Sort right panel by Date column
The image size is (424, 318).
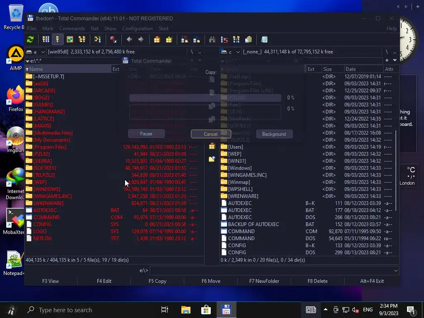click(x=364, y=69)
